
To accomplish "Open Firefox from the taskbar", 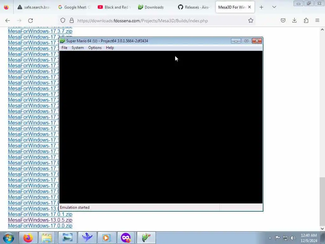I will 28,238.
